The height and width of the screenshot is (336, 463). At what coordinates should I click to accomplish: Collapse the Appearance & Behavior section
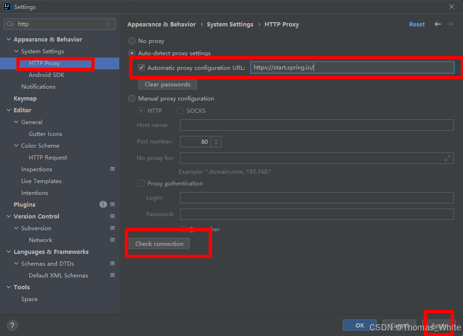[x=8, y=39]
